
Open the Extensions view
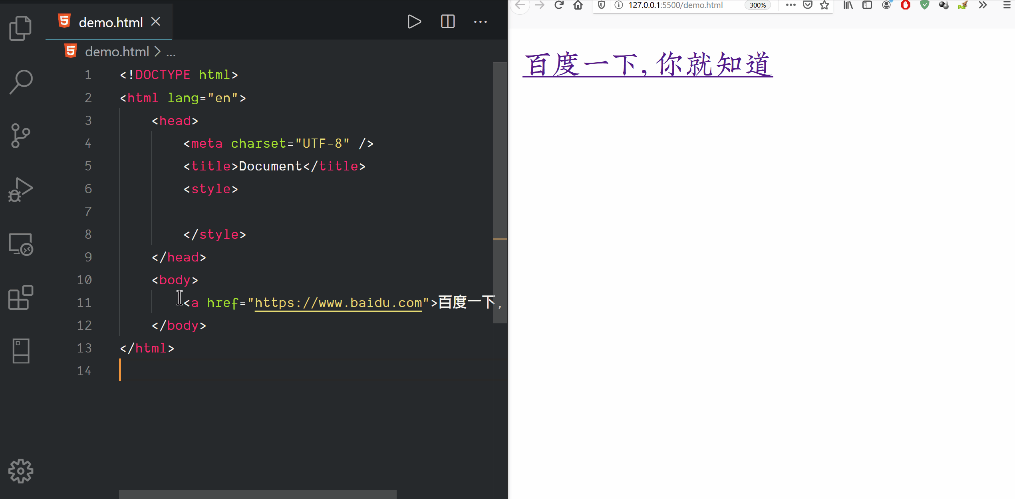point(20,297)
